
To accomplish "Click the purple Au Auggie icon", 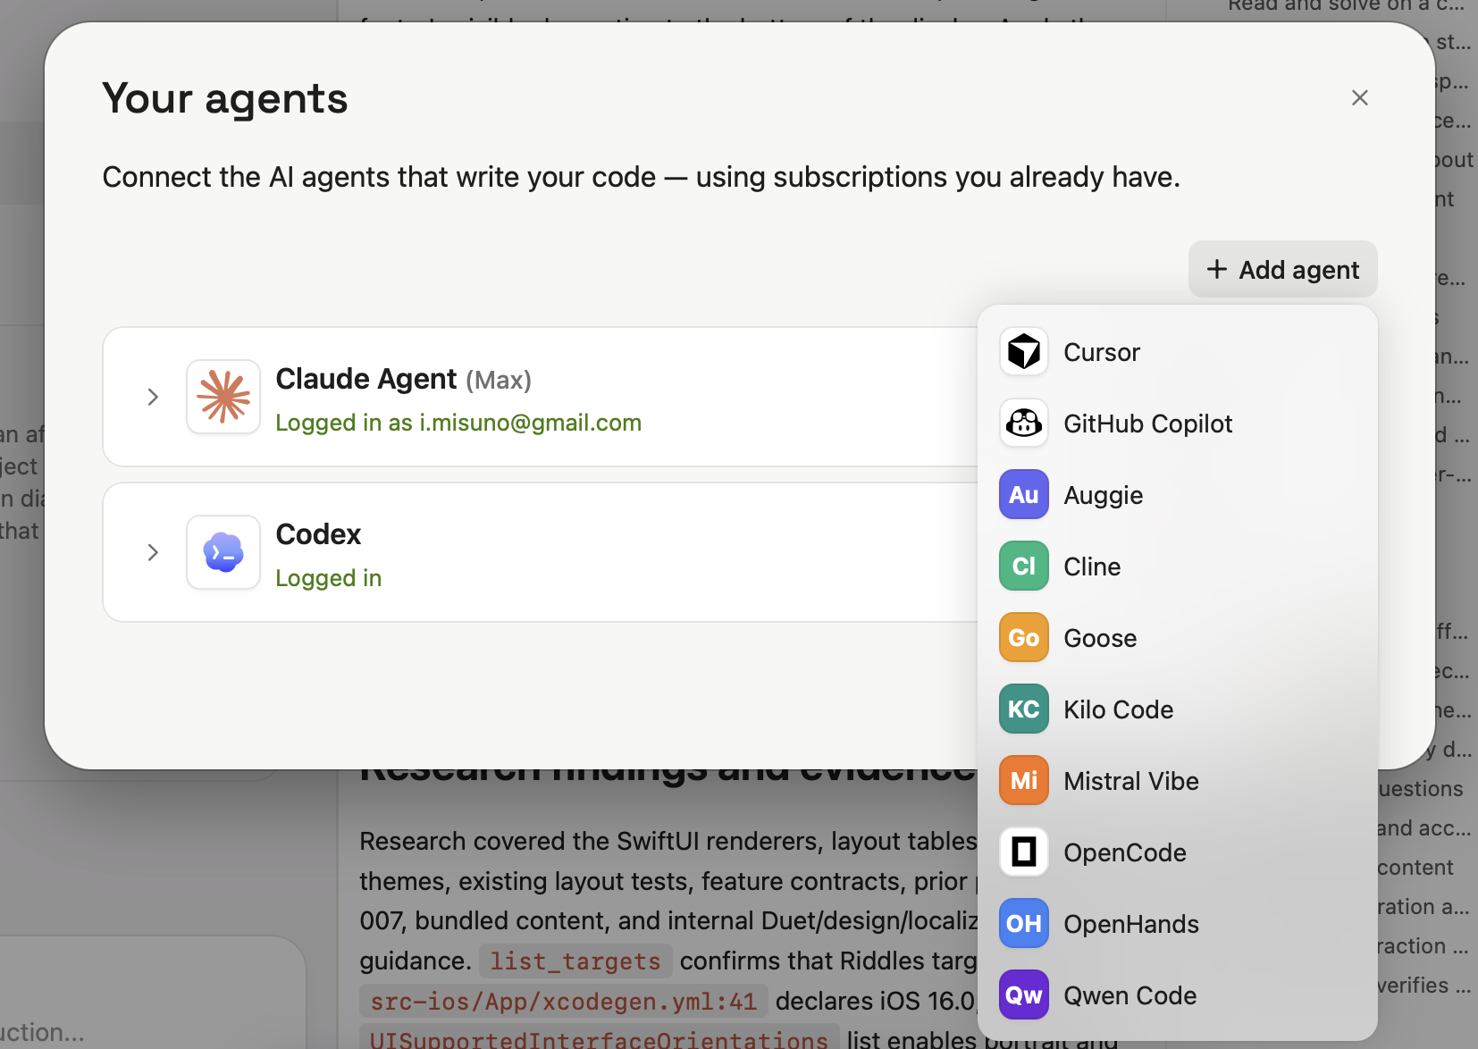I will pos(1023,495).
